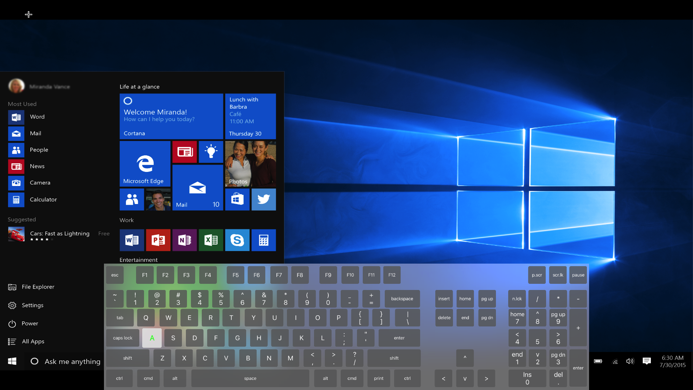The image size is (693, 390).
Task: Open File Explorer from Start menu
Action: pos(38,287)
